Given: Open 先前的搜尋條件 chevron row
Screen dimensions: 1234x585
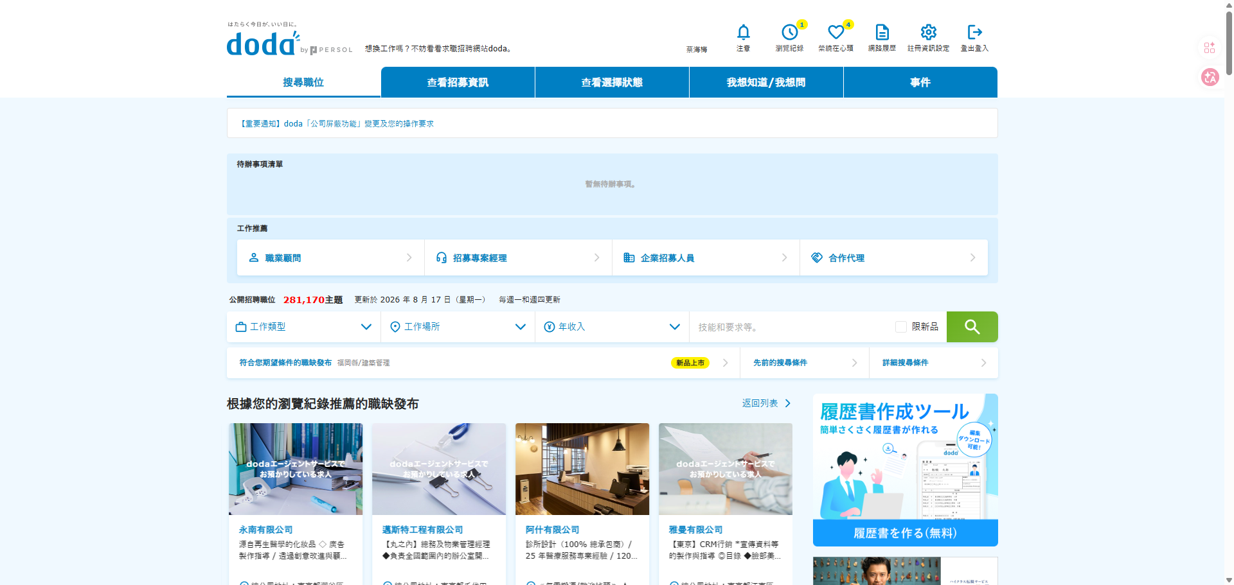Looking at the screenshot, I should coord(805,363).
